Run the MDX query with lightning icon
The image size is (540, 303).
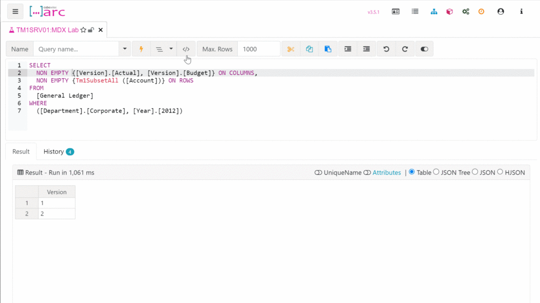141,49
